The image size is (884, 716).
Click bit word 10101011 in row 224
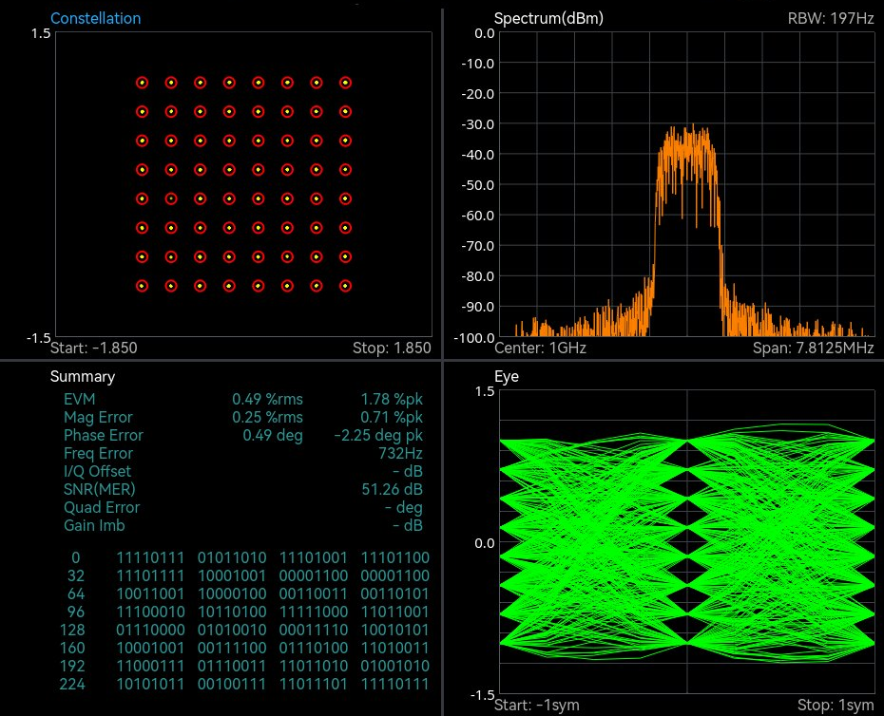(150, 684)
